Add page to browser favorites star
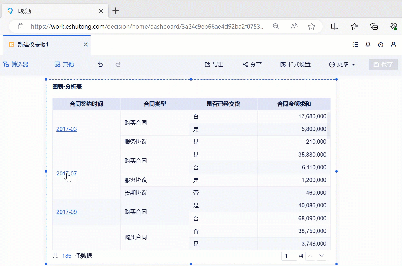Viewport: 402px width, 266px height. 311,27
